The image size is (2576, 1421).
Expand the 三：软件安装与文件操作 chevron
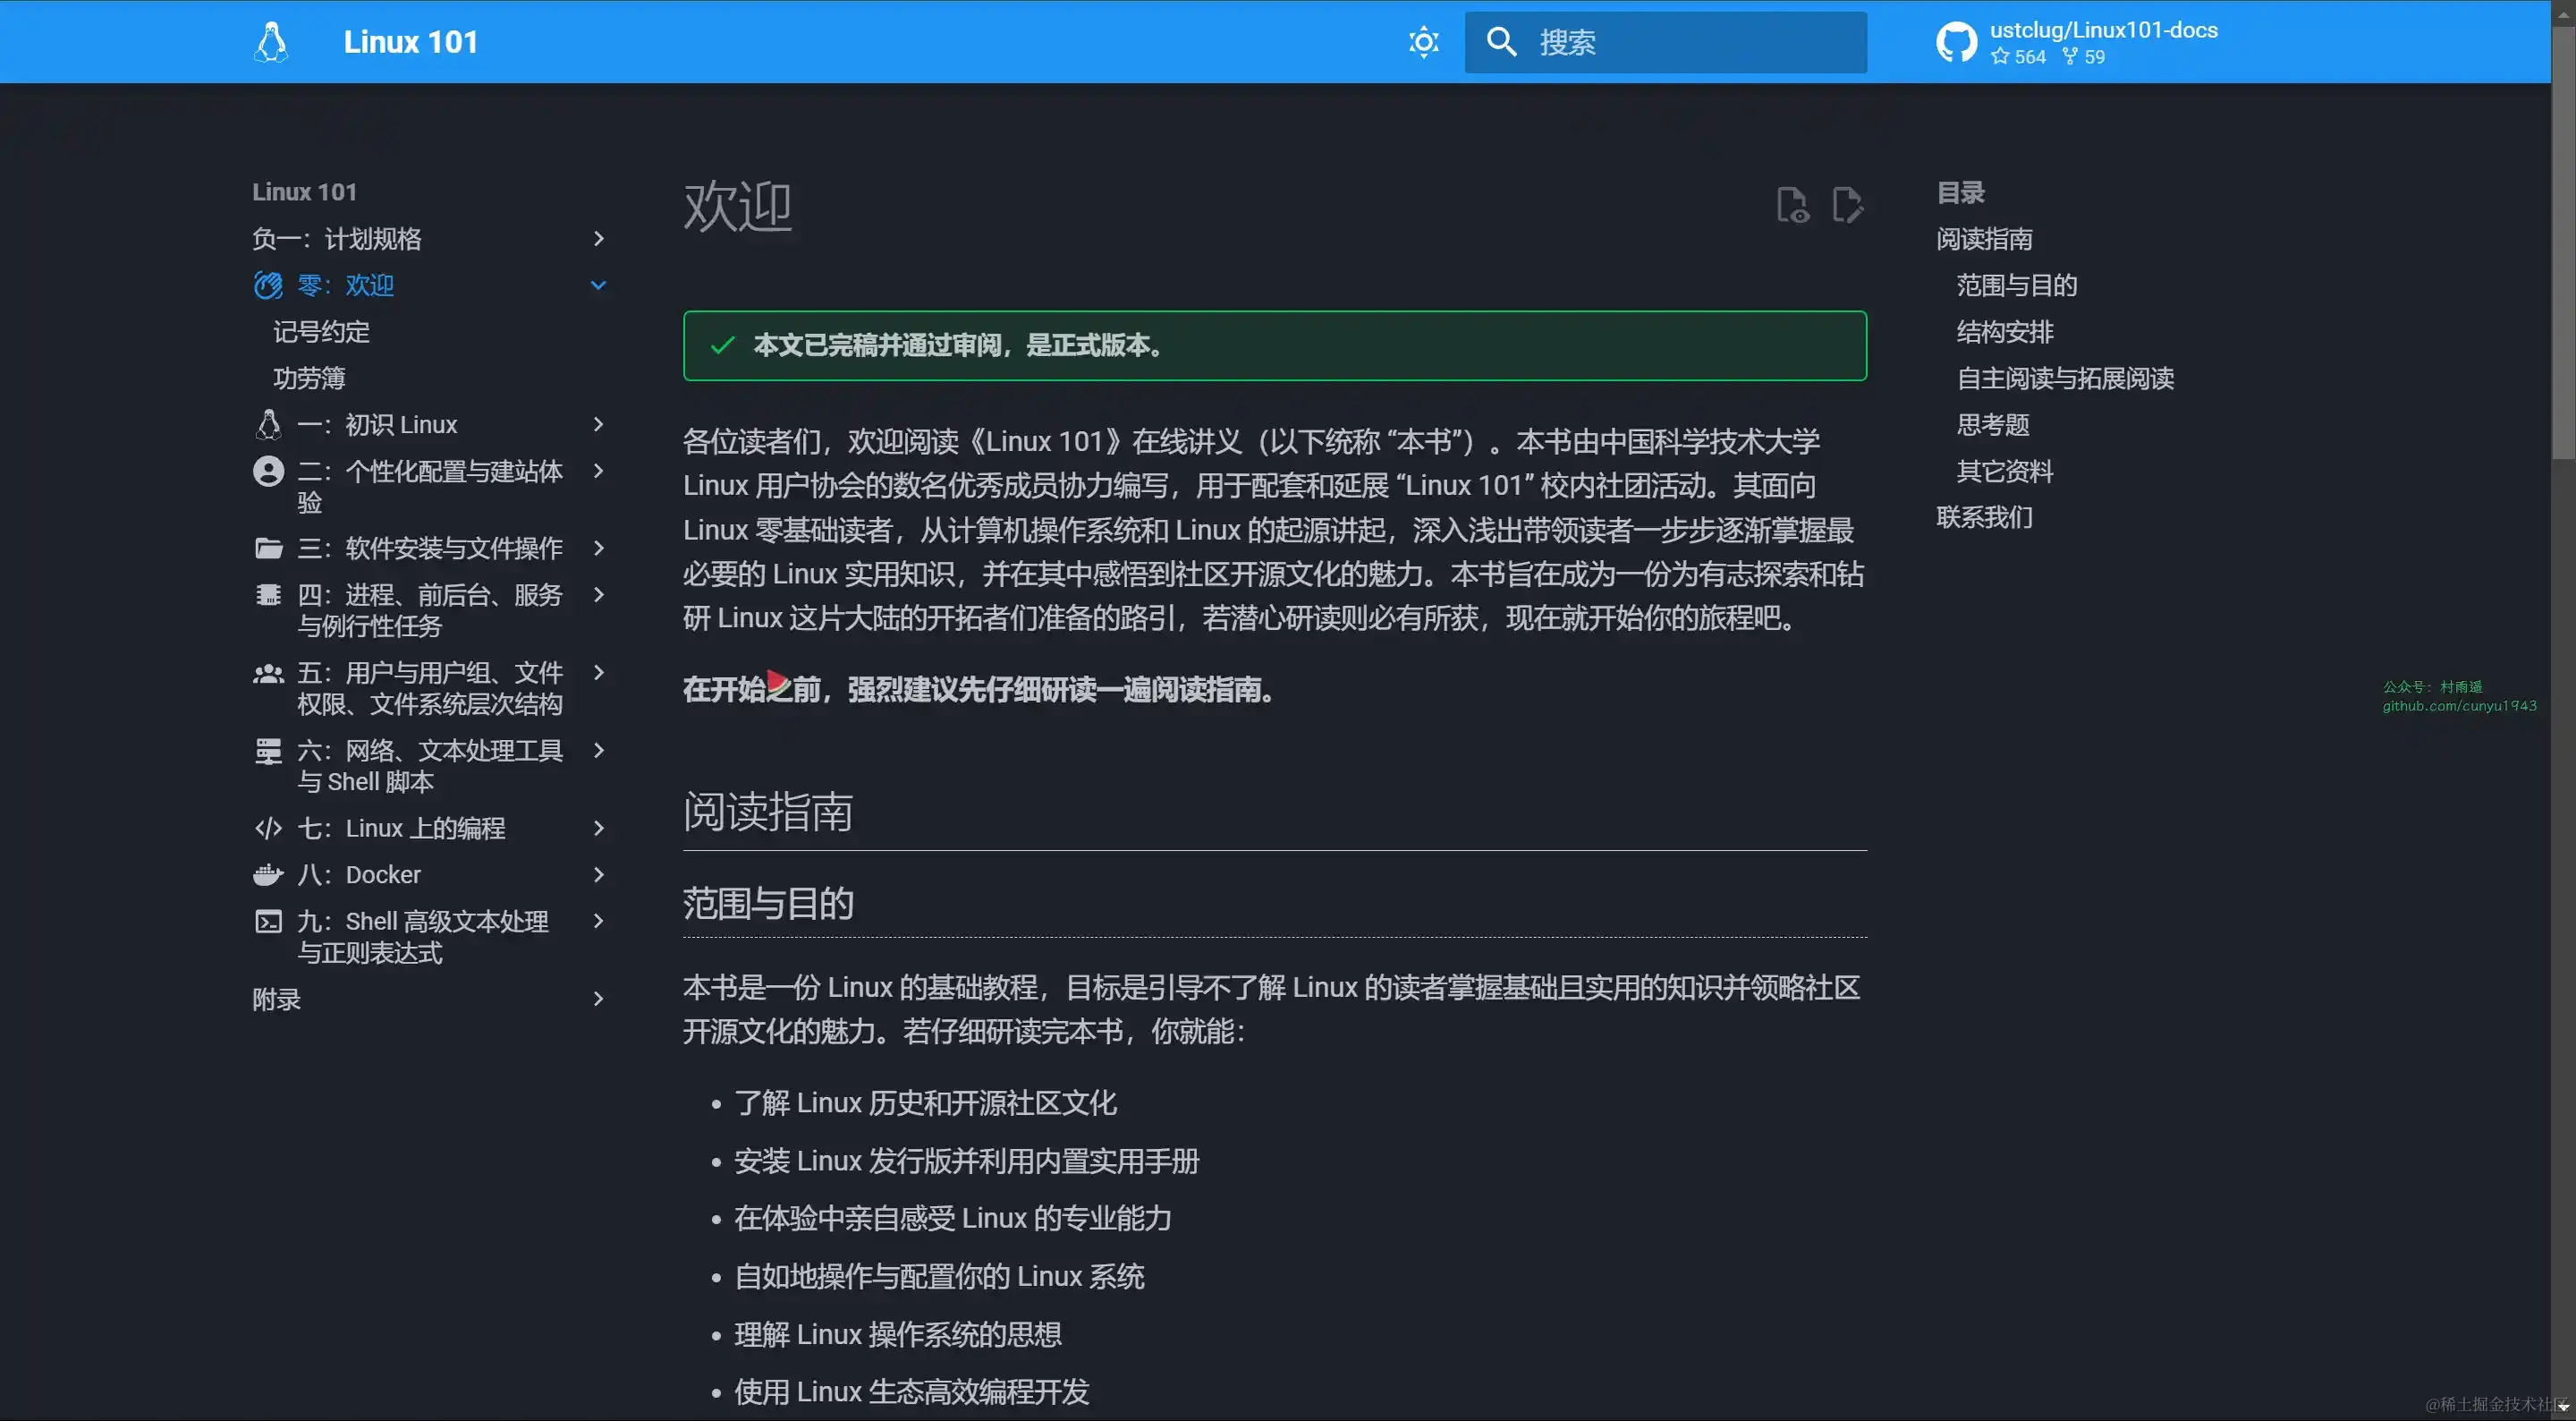(598, 549)
